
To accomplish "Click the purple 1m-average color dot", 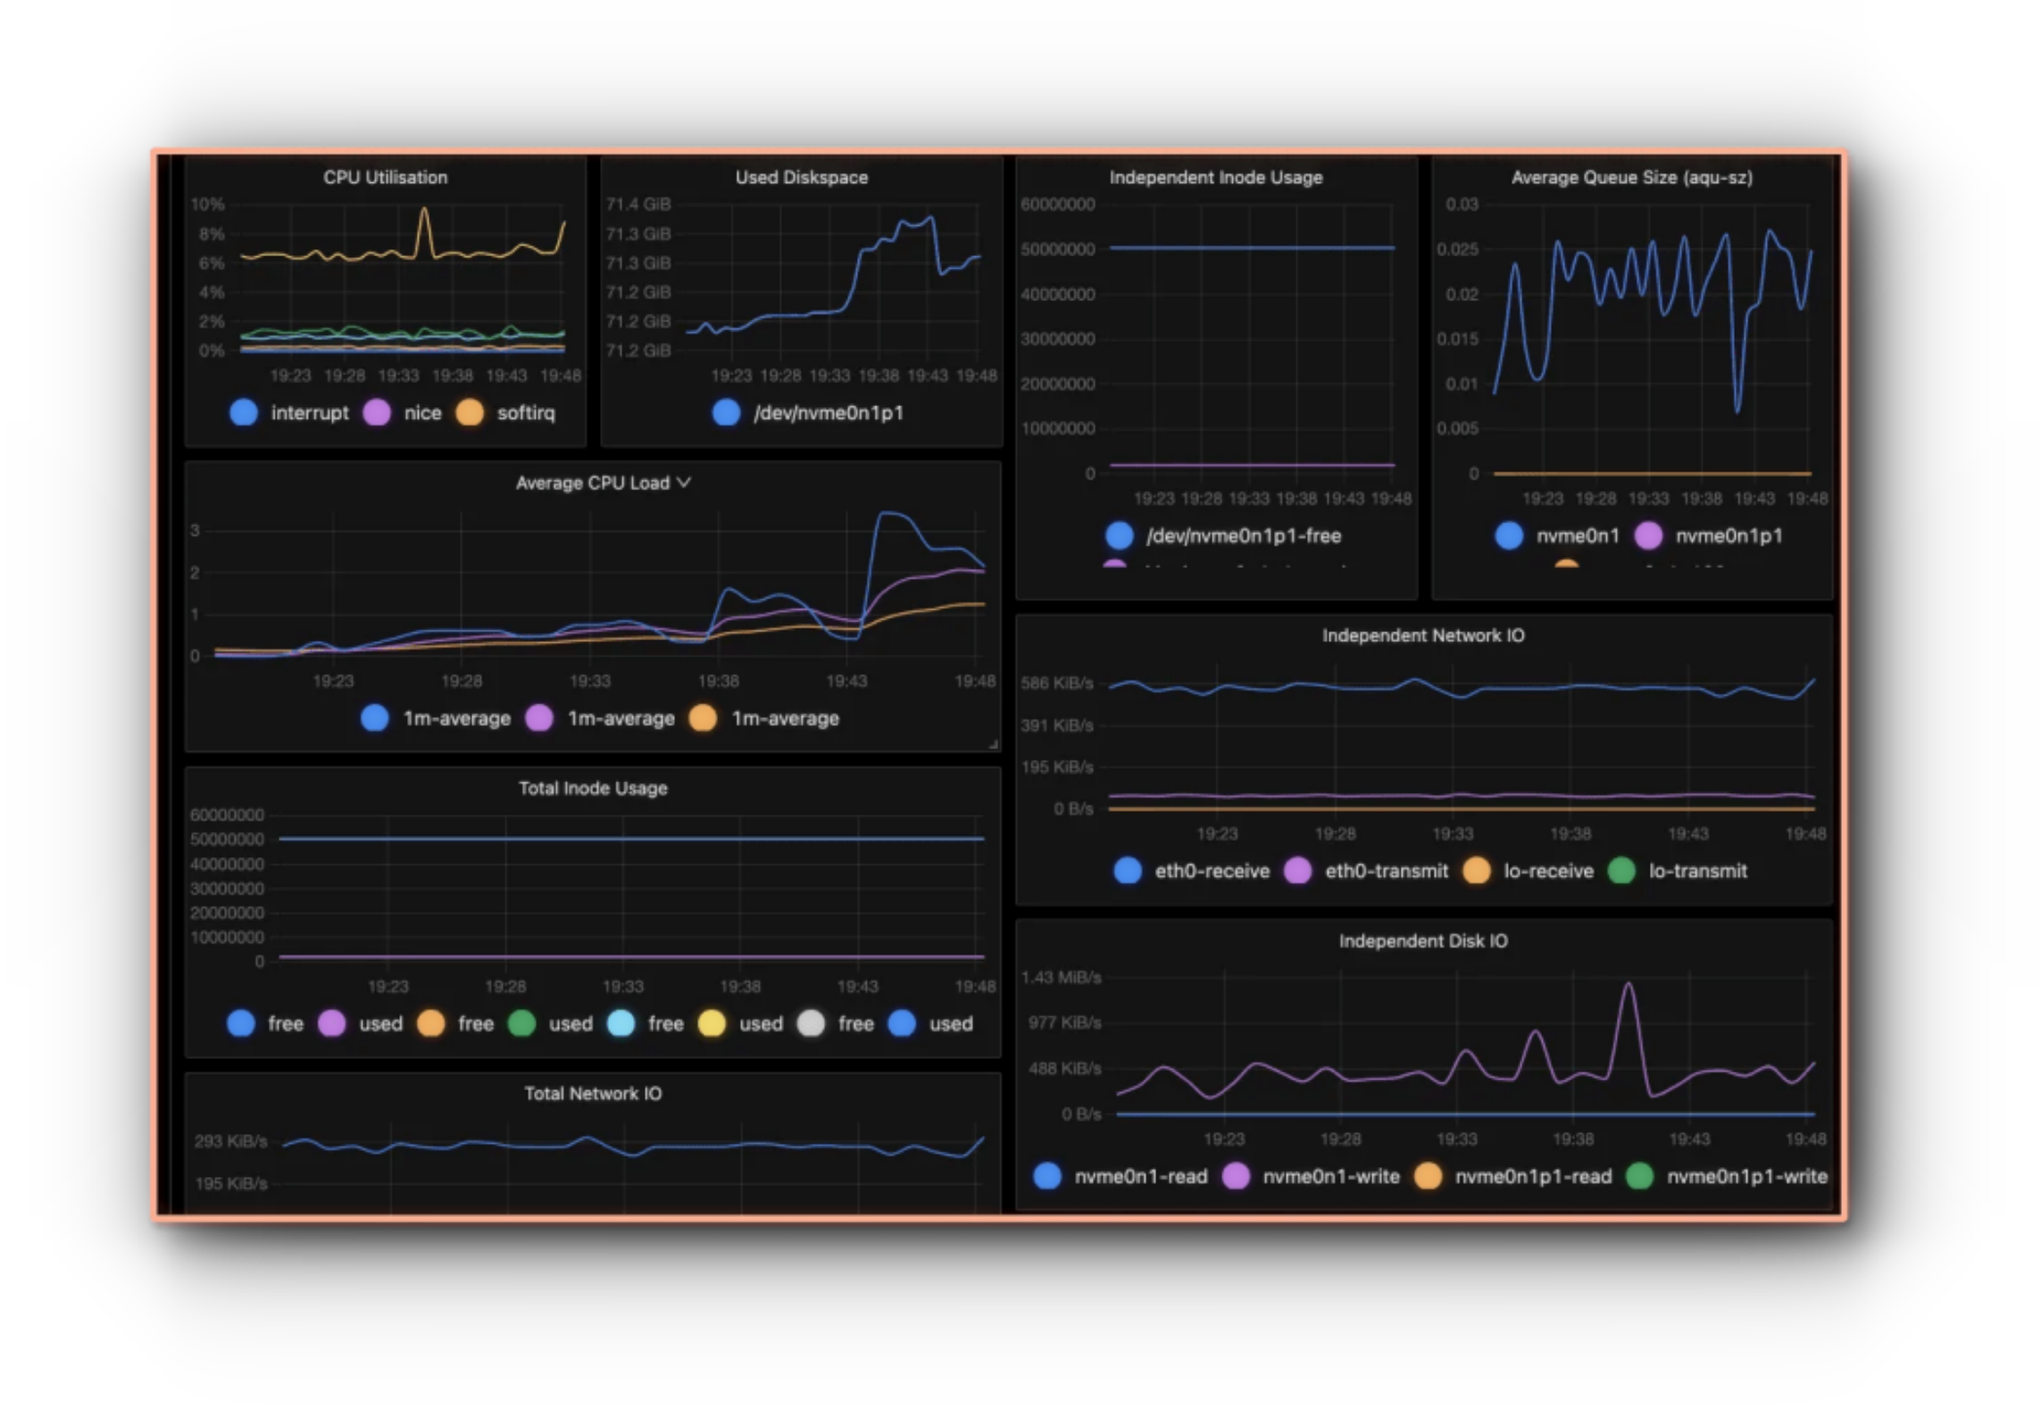I will [539, 718].
